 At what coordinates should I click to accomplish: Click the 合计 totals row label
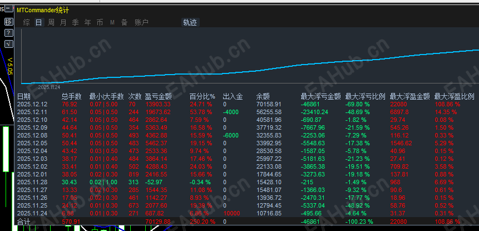pyautogui.click(x=24, y=222)
